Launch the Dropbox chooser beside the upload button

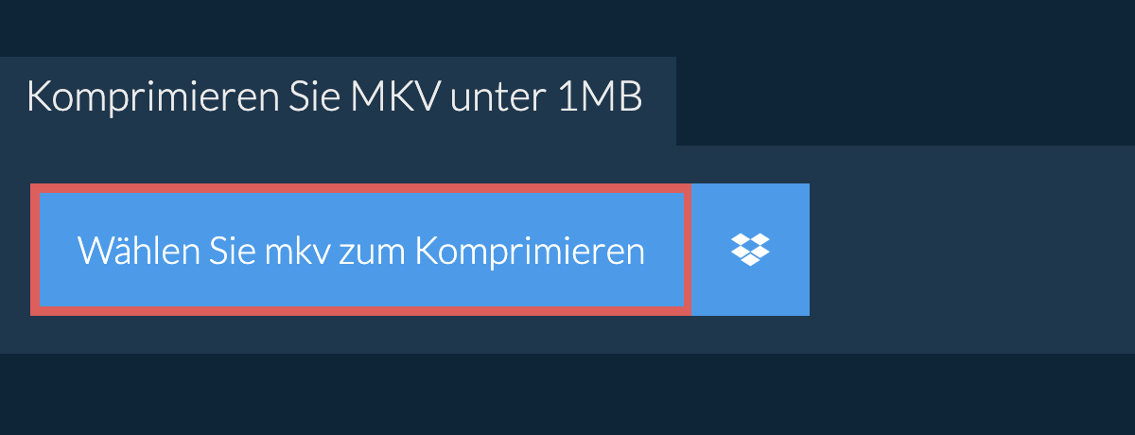point(750,250)
